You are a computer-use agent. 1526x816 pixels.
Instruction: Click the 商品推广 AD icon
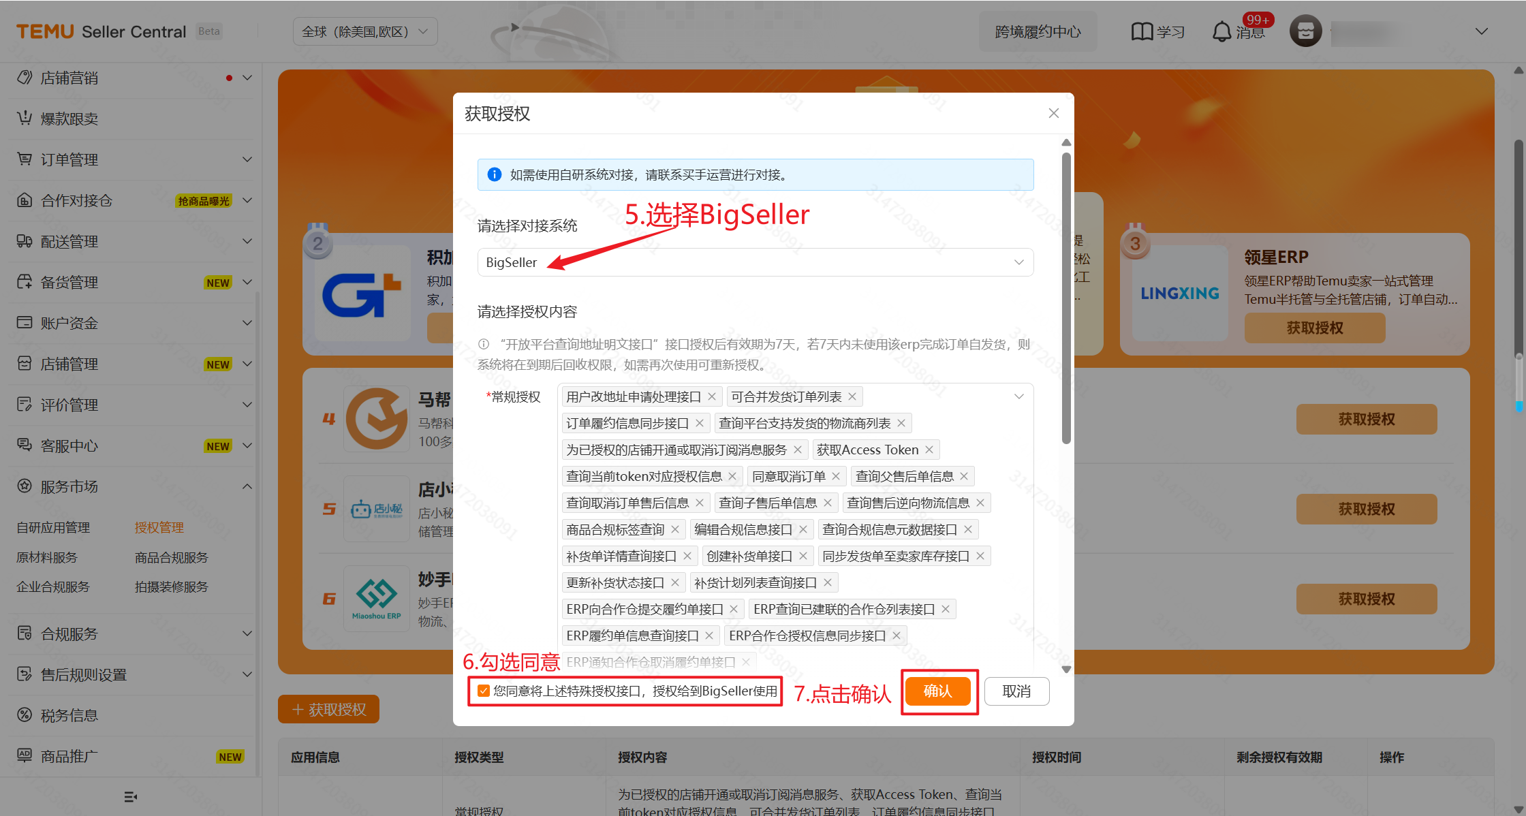click(x=25, y=756)
